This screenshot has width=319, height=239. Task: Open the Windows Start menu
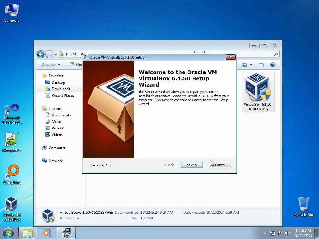tap(8, 233)
